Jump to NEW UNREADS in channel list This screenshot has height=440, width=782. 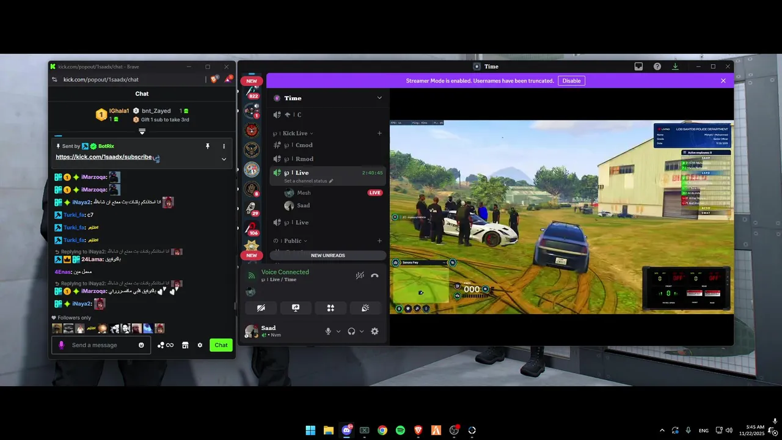[328, 255]
